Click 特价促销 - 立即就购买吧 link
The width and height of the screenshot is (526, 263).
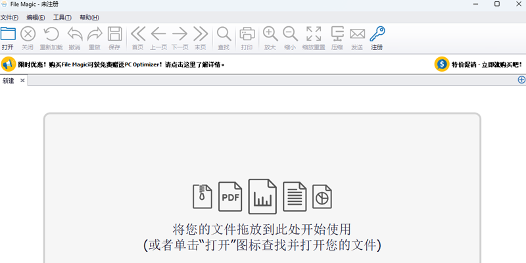click(487, 64)
